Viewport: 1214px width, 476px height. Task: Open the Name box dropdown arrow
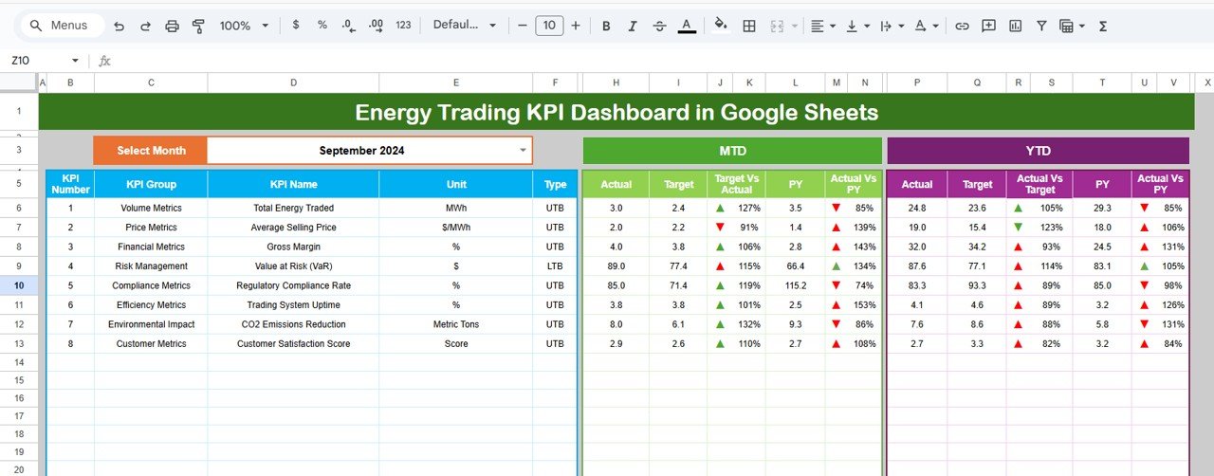tap(75, 61)
